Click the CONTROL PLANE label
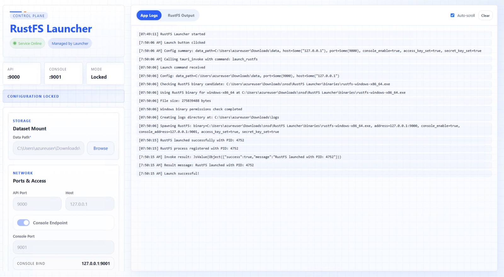This screenshot has height=277, width=504. point(29,16)
